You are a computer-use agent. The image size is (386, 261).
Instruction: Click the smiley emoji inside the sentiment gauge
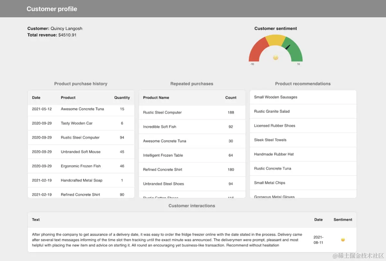click(275, 57)
